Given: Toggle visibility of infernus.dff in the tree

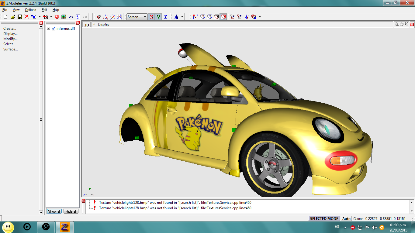Looking at the screenshot, I should 54,29.
